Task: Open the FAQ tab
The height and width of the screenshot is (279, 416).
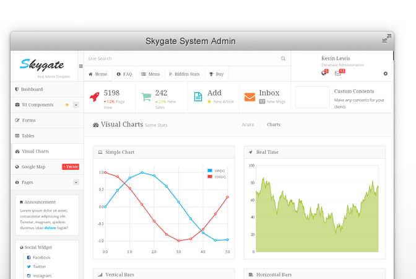Action: coord(124,74)
